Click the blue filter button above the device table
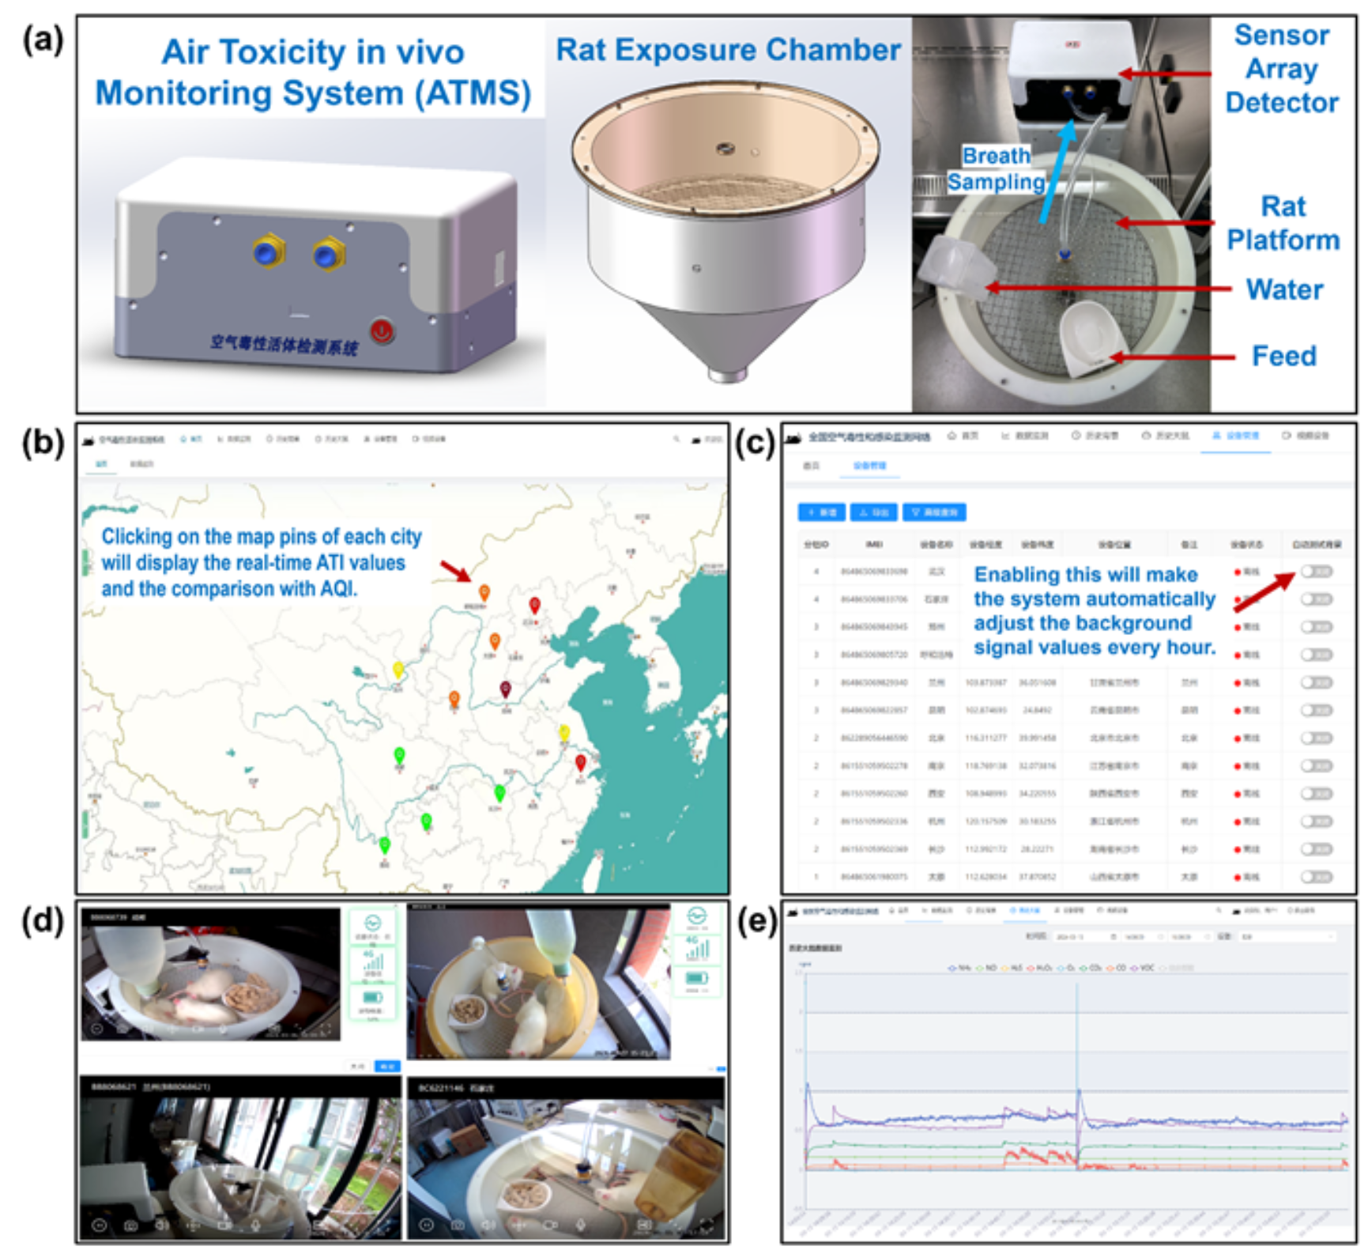 pos(934,512)
